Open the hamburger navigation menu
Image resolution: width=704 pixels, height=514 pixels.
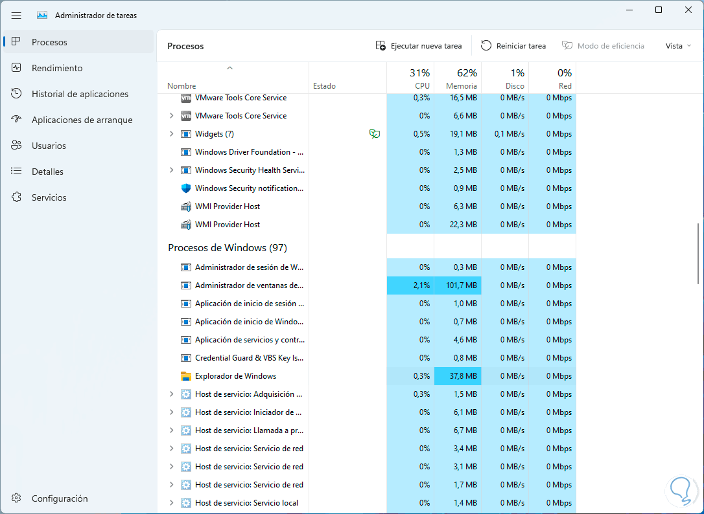[x=17, y=15]
